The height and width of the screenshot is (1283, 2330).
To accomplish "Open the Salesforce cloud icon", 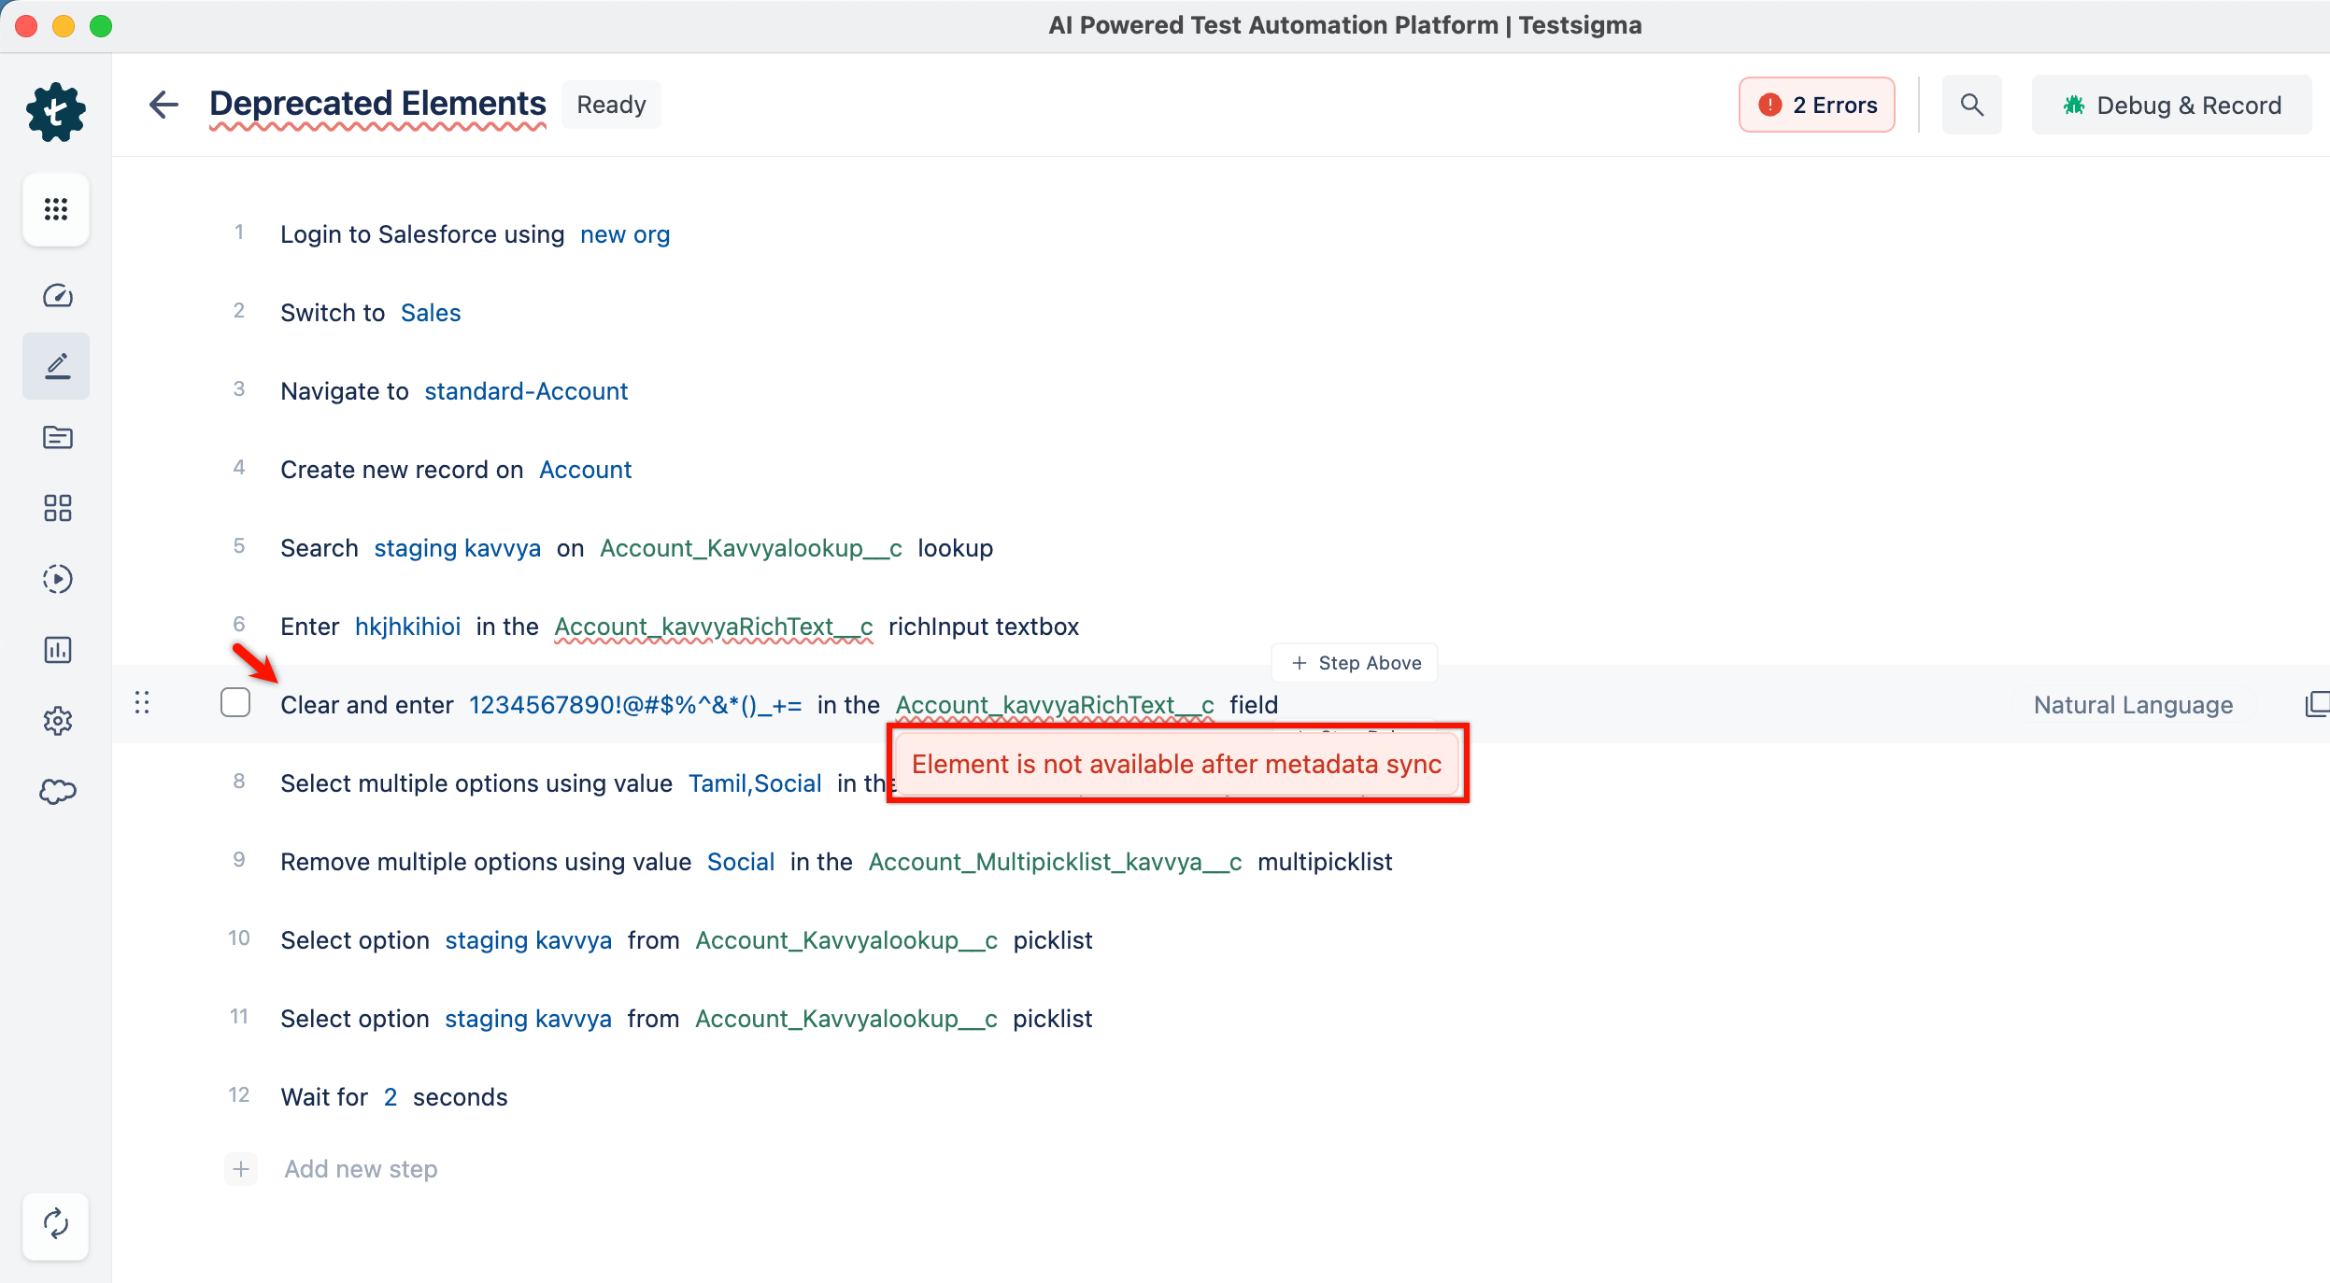I will coord(57,792).
